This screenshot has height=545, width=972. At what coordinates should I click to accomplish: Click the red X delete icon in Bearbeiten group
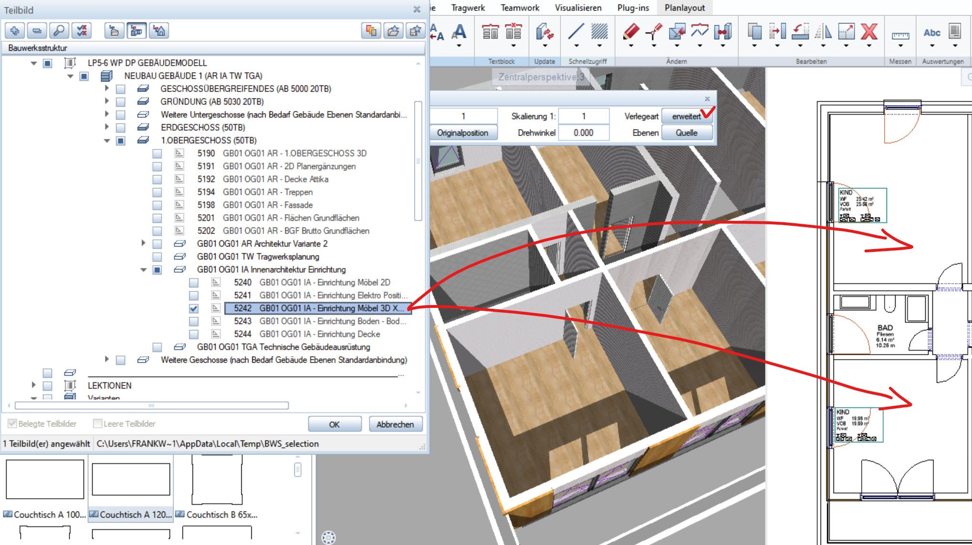click(869, 32)
